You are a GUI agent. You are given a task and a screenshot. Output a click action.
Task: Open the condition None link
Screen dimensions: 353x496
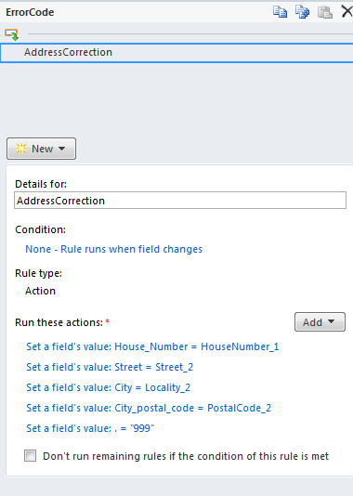[114, 249]
